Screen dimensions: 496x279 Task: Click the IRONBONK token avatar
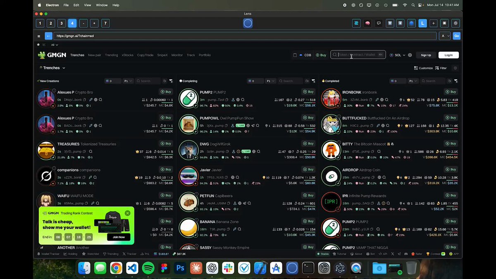330,98
